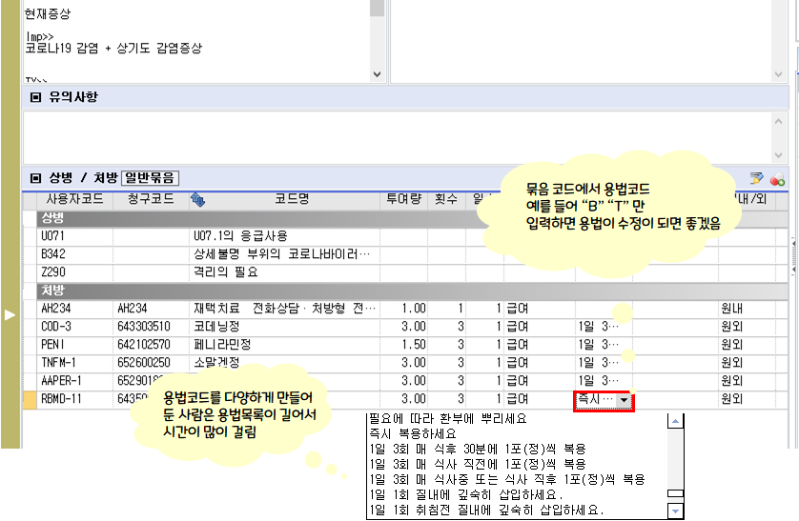Select '필요에 따라 환부에 뿌리세요' from list
The width and height of the screenshot is (799, 521).
click(447, 419)
